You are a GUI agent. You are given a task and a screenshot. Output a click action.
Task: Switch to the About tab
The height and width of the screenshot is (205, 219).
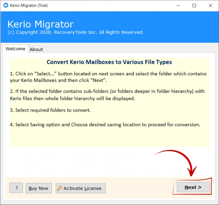coord(36,49)
